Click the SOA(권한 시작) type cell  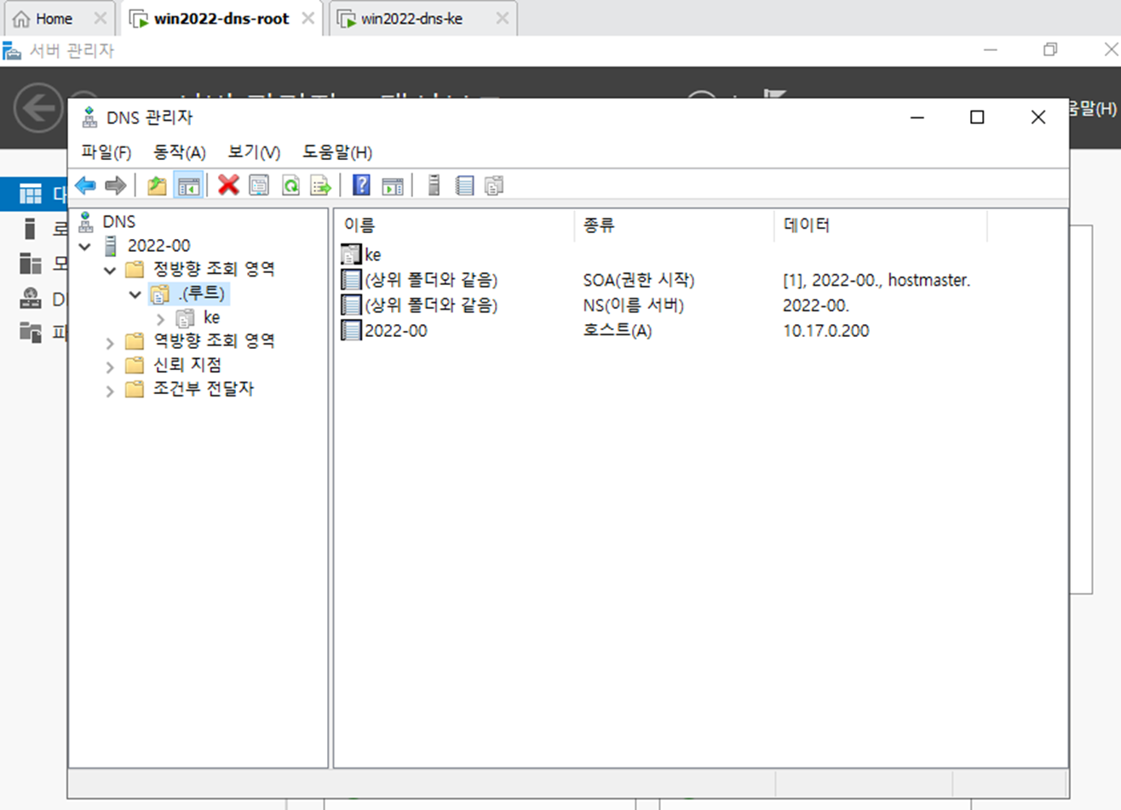(639, 280)
